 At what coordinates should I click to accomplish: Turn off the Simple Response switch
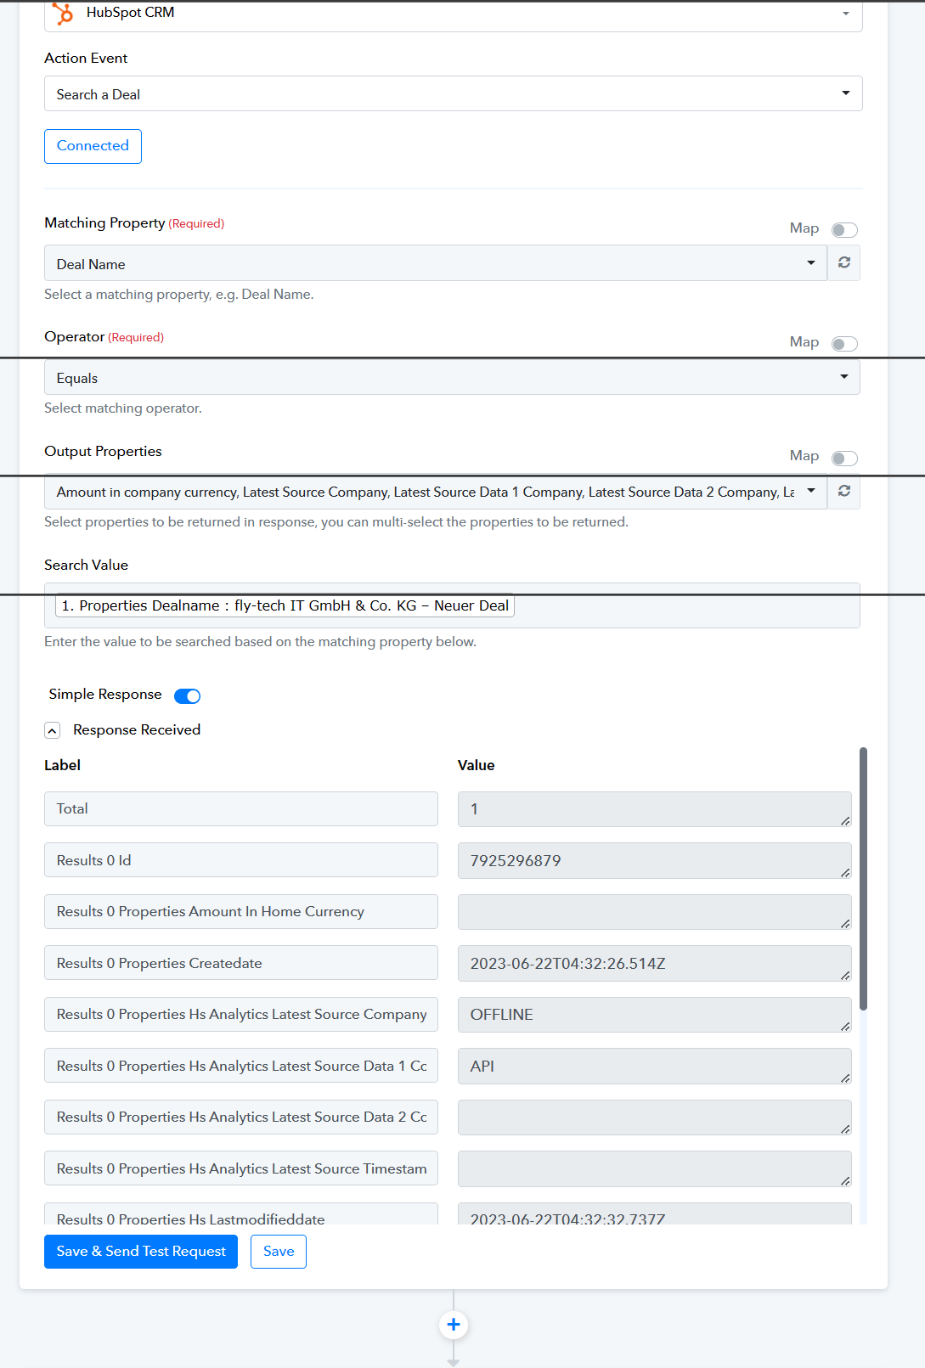[187, 696]
